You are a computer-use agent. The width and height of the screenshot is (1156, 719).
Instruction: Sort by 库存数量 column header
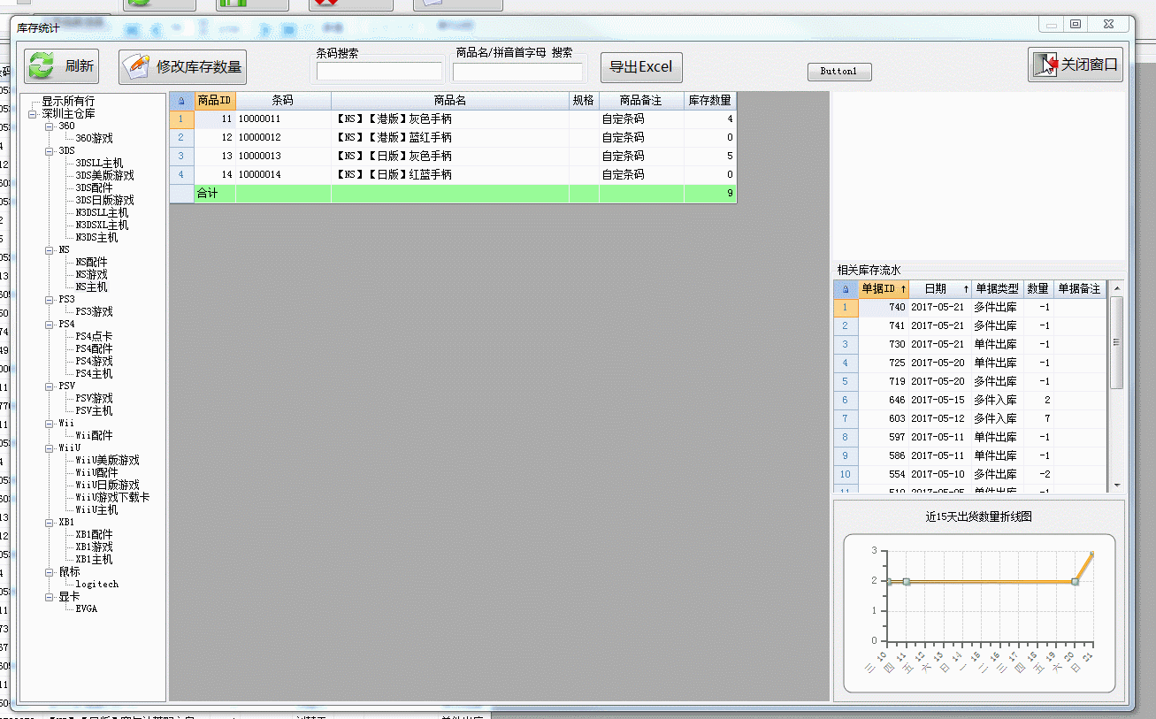tap(709, 101)
